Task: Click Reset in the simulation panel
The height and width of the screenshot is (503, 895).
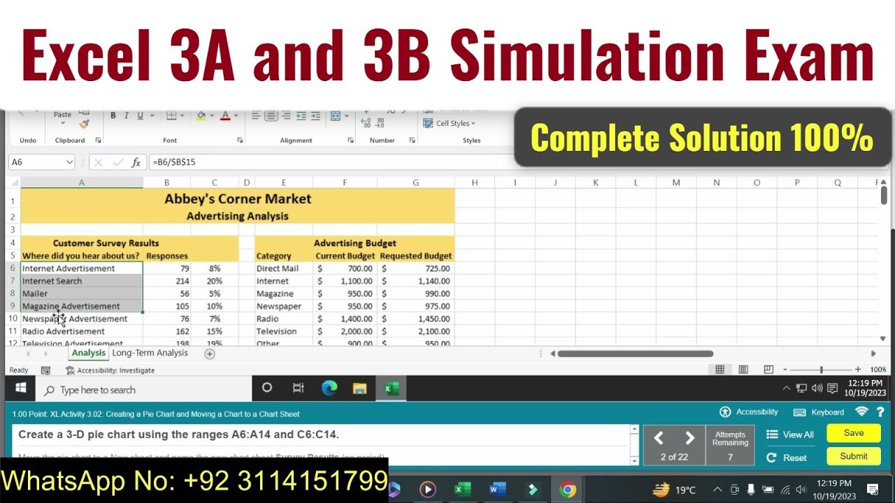Action: click(787, 458)
